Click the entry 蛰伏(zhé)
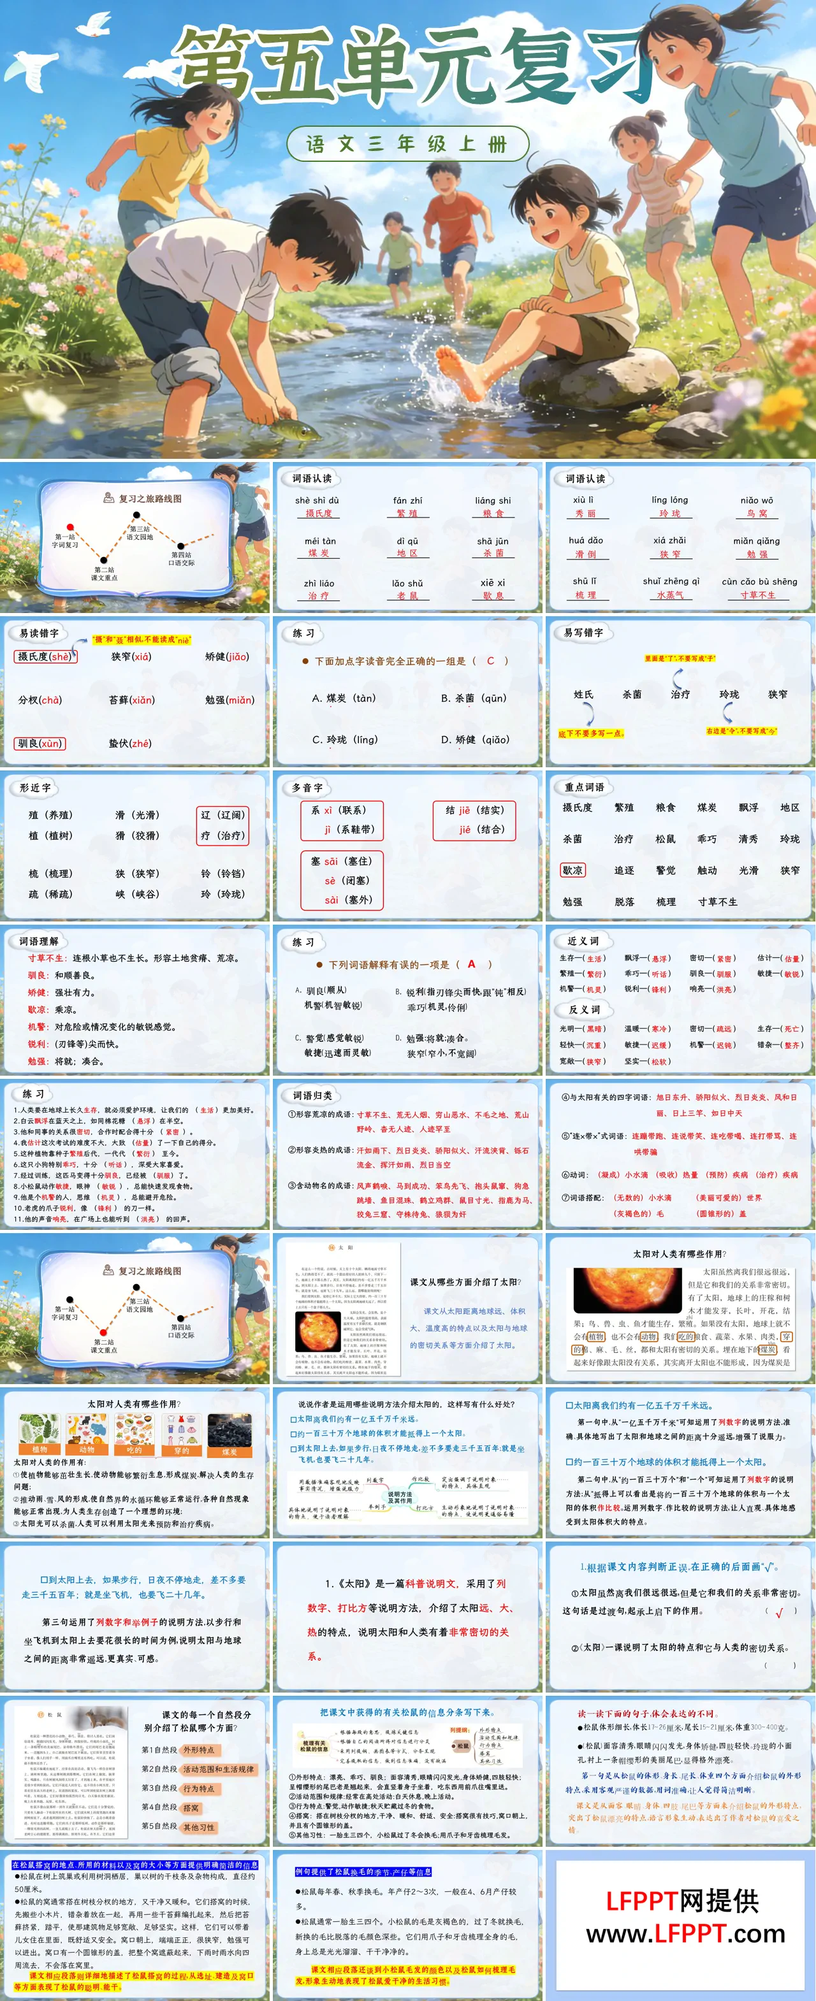Screen dimensions: 816x2001 [x=130, y=744]
